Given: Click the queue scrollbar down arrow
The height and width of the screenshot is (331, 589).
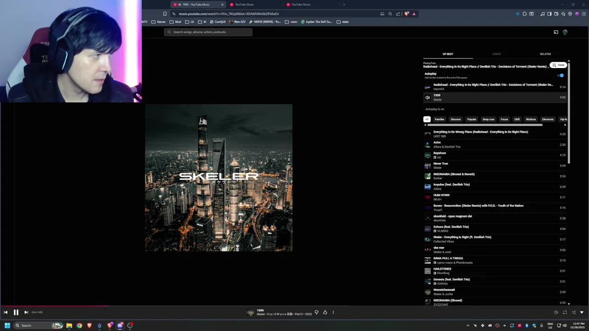Looking at the screenshot, I should click(569, 303).
